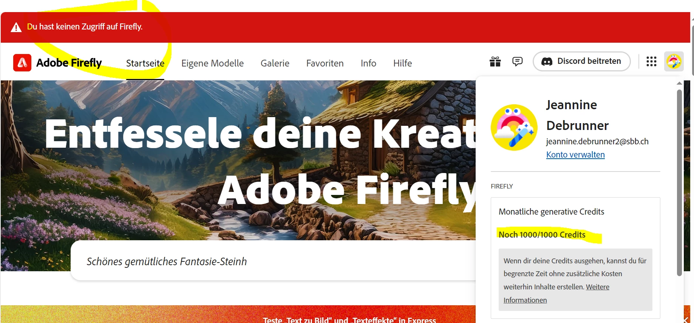This screenshot has height=323, width=694.
Task: Click the Adobe Firefly logo icon
Action: 22,62
